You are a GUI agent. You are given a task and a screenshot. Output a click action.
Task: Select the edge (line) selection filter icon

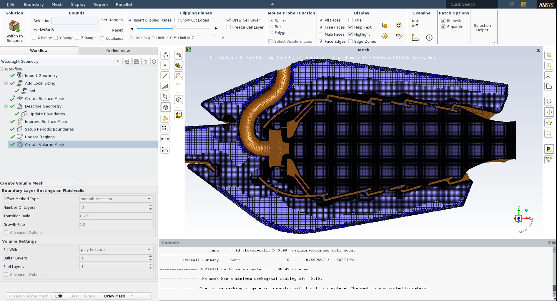(x=165, y=76)
